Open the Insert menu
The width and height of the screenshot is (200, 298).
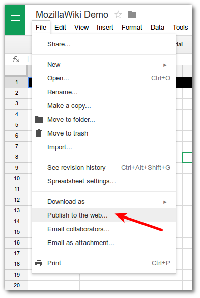point(105,28)
